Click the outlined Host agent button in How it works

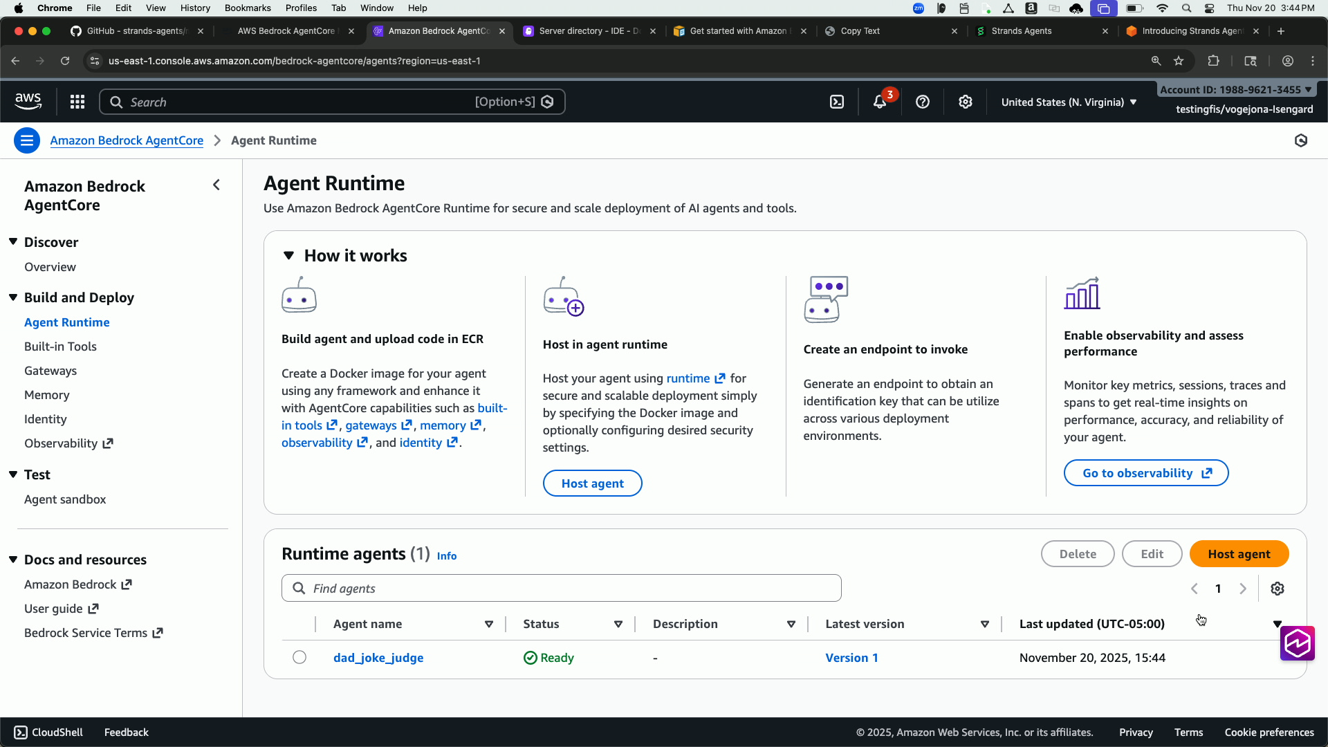coord(592,483)
